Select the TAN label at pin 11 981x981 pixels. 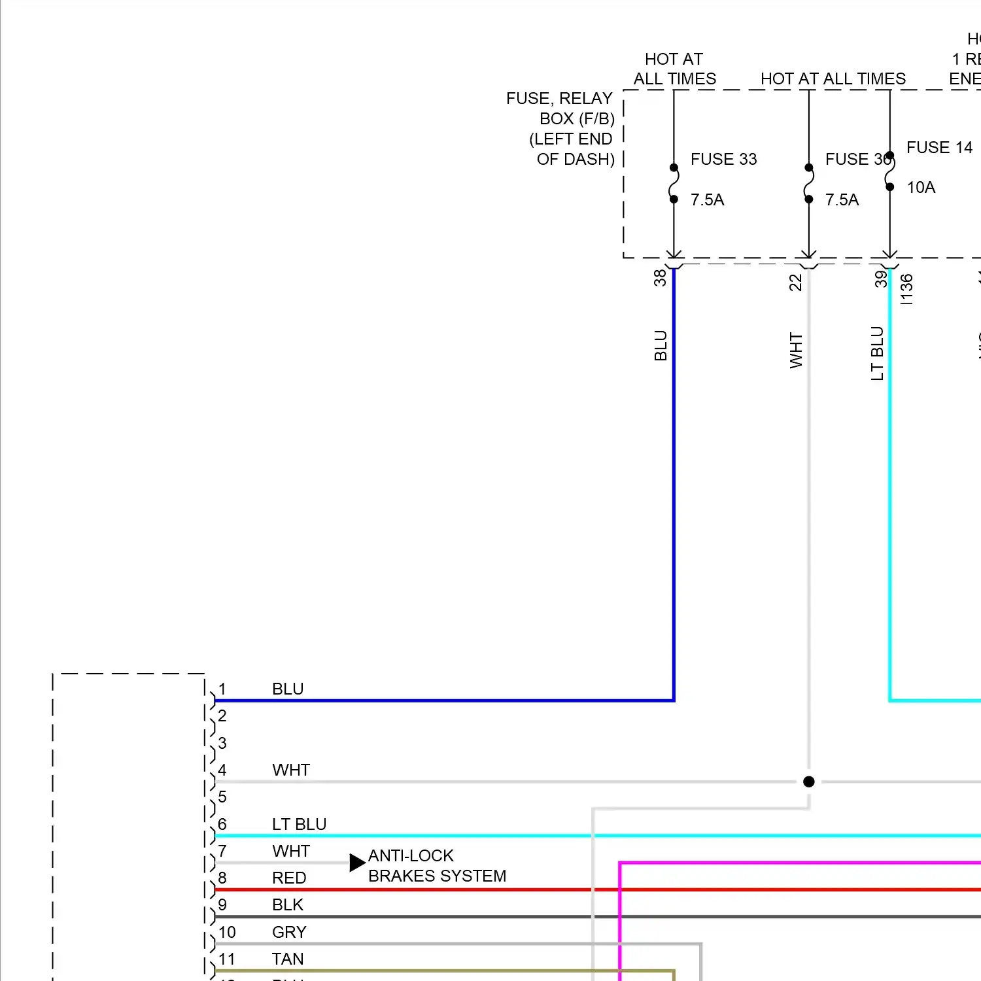288,959
